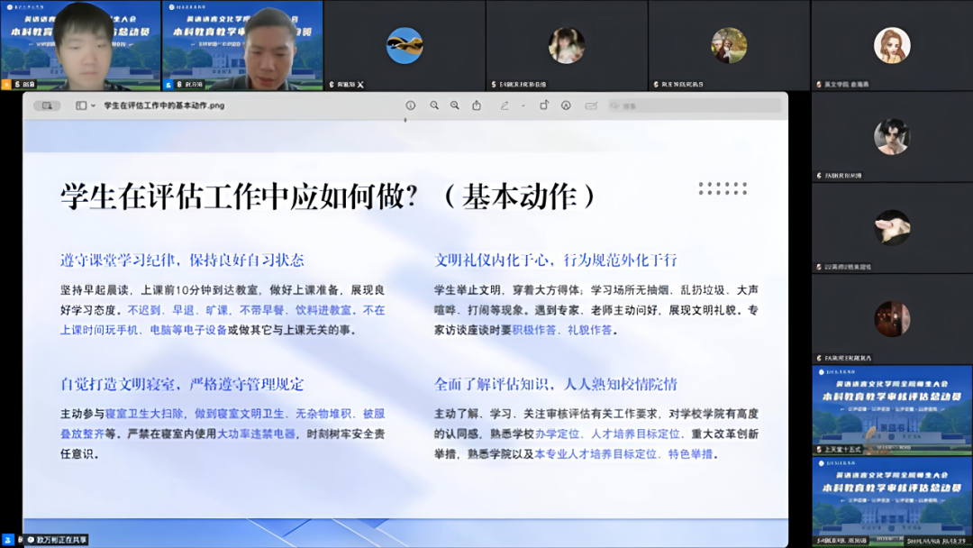
Task: Open the Markup toolbar icon
Action: coord(566,105)
